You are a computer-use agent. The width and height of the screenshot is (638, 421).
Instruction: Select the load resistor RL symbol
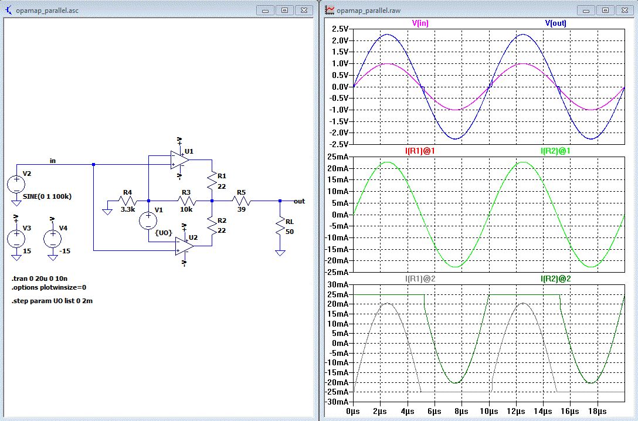[x=280, y=226]
